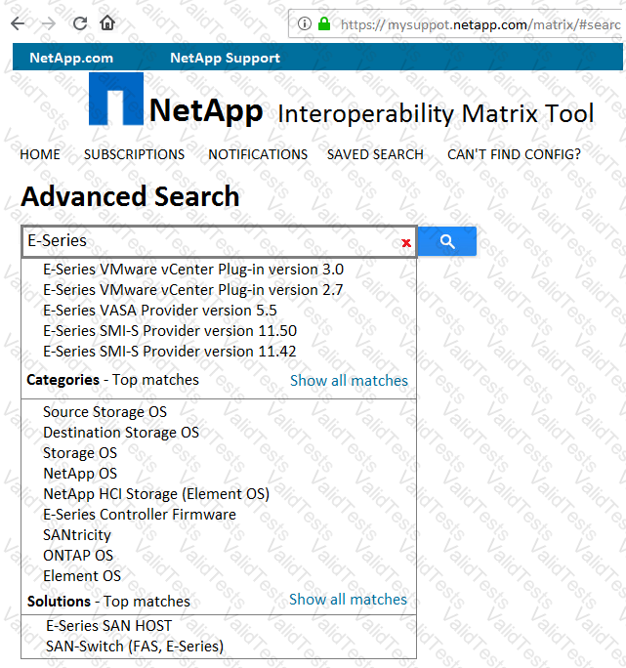Open the NetApp Support link

tap(225, 58)
